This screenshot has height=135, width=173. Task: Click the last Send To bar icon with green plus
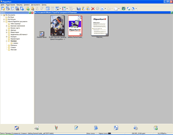click(156, 128)
